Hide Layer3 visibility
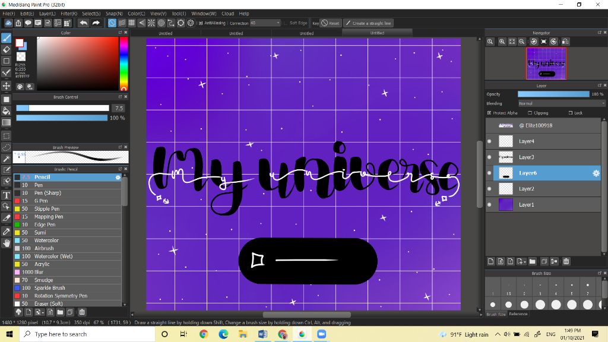 [x=489, y=157]
